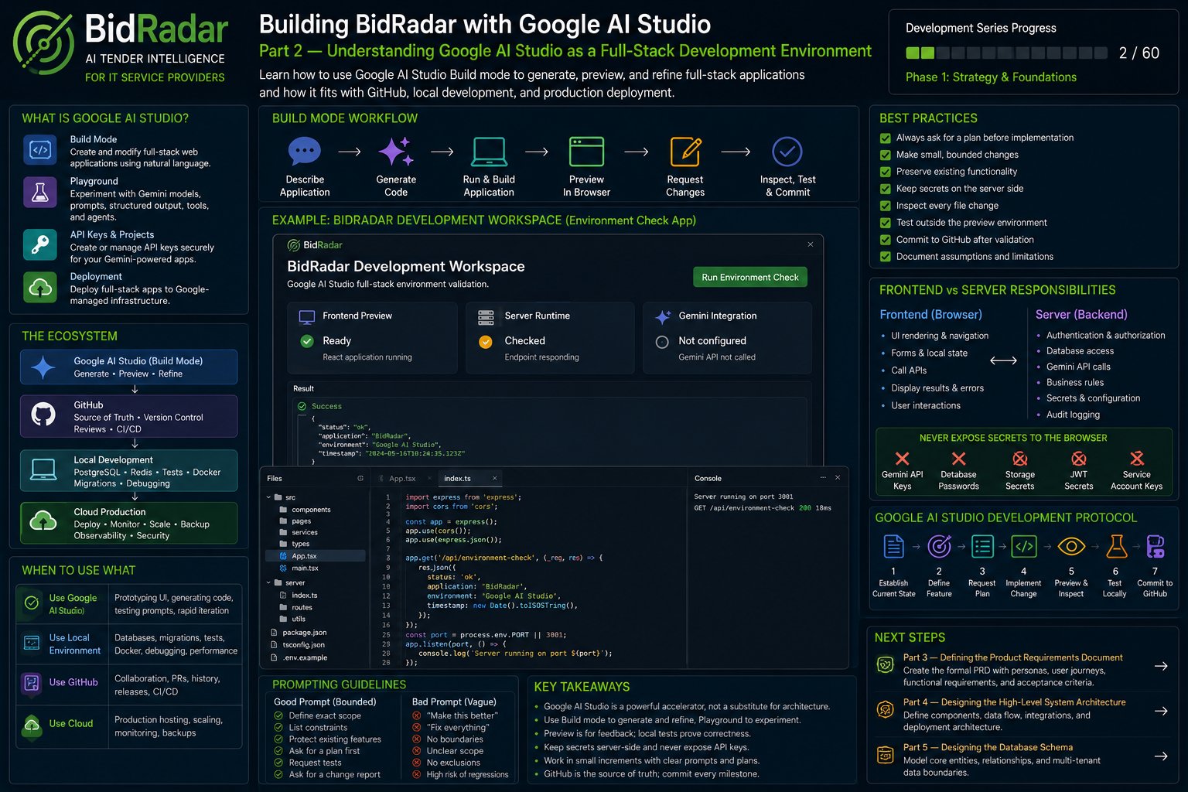1188x792 pixels.
Task: Click the Request Plan list icon
Action: (982, 547)
